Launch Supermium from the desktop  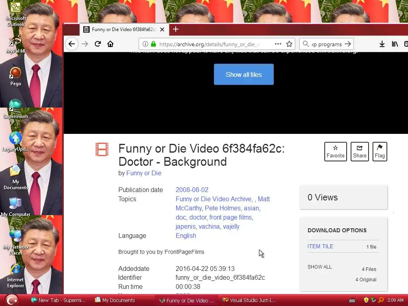(x=16, y=109)
